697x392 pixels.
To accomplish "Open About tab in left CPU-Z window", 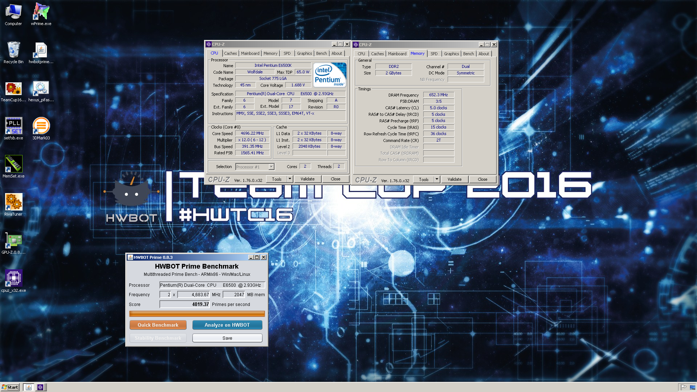I will [337, 53].
